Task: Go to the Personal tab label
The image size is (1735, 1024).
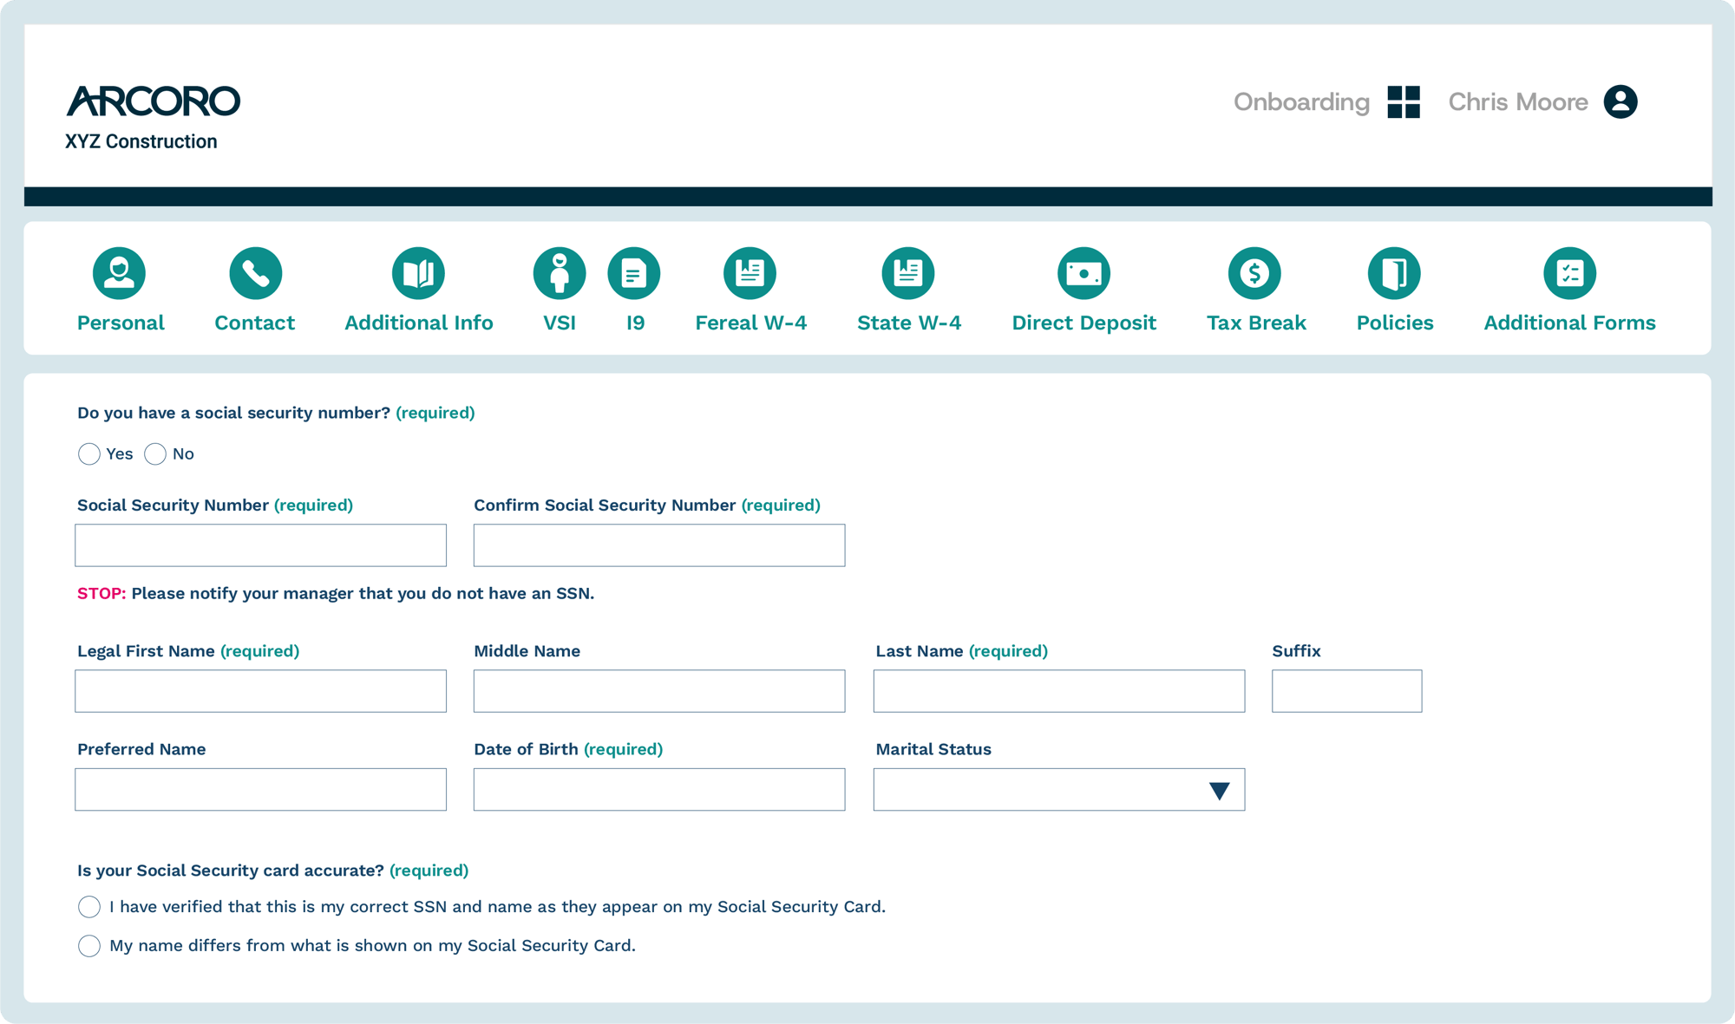Action: pyautogui.click(x=121, y=323)
